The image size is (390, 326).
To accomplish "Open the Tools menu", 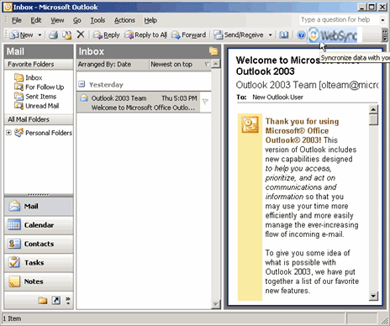I will 97,20.
